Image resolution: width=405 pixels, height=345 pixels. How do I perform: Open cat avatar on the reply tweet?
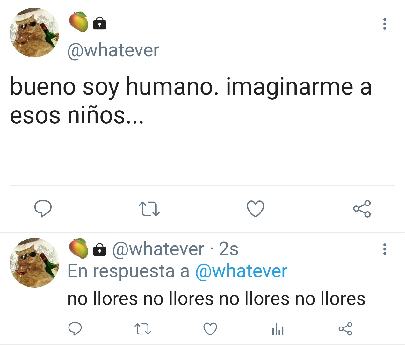34,263
